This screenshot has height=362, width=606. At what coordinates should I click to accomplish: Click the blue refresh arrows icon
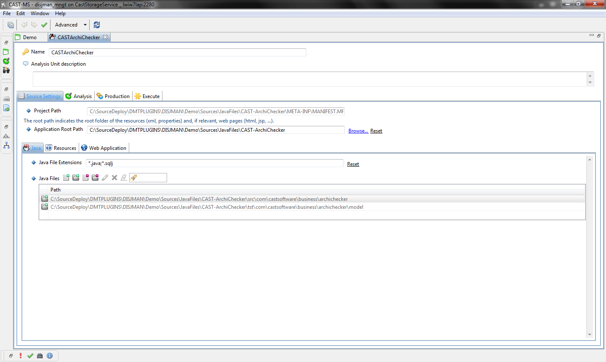coord(97,25)
